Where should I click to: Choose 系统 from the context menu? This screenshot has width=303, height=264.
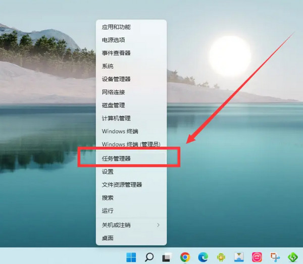pyautogui.click(x=131, y=66)
